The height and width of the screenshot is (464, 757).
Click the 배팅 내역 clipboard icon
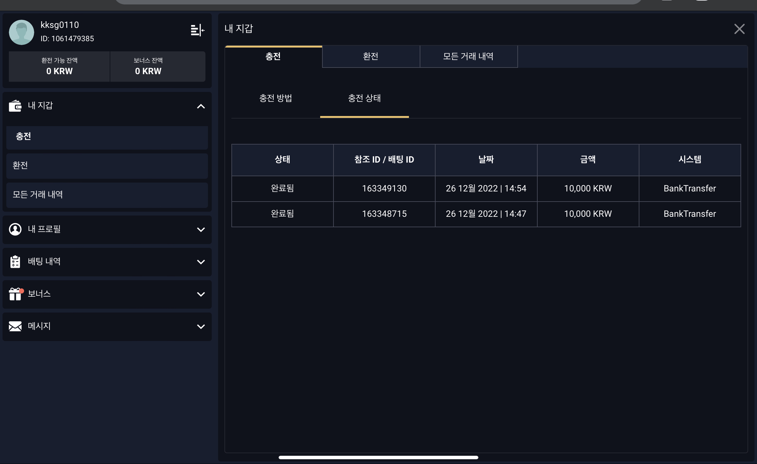click(15, 262)
